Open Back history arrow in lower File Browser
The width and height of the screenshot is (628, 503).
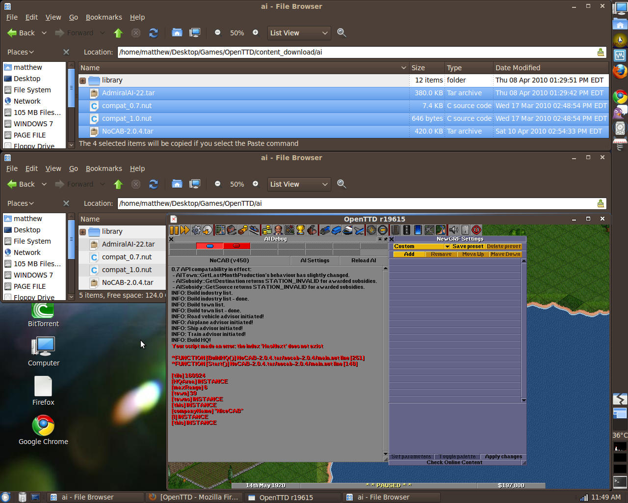click(44, 184)
